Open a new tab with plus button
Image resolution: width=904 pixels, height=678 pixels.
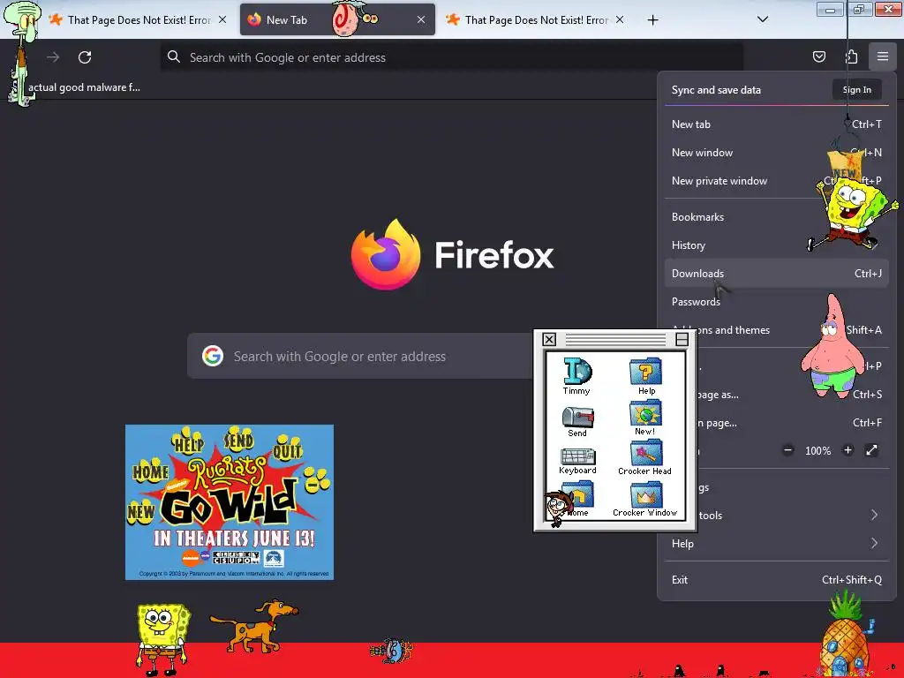pyautogui.click(x=652, y=20)
